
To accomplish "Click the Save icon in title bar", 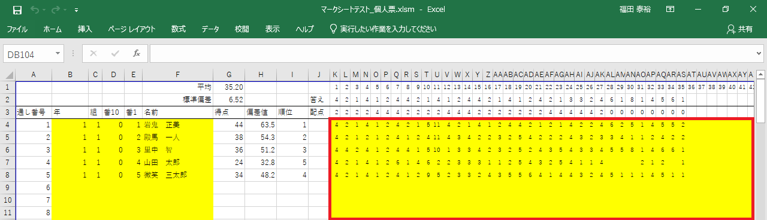I will coord(17,10).
